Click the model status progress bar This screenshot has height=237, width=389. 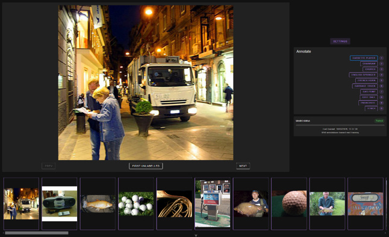340,125
